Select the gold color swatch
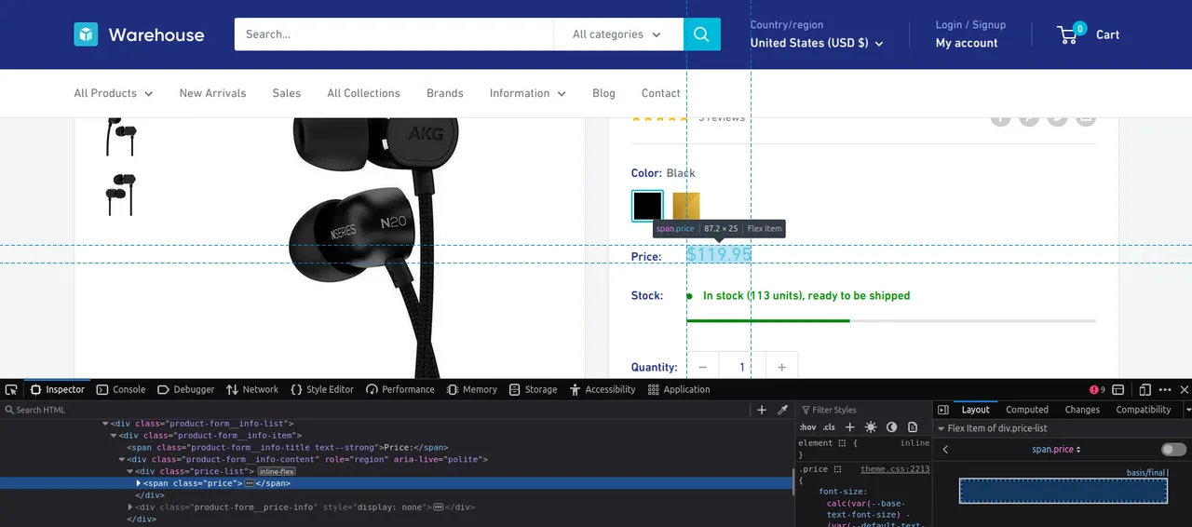Image resolution: width=1192 pixels, height=527 pixels. [x=686, y=206]
